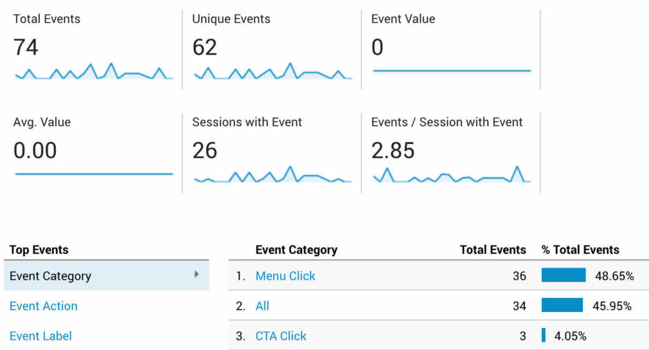The height and width of the screenshot is (350, 649).
Task: Open the All event category link
Action: pyautogui.click(x=262, y=306)
